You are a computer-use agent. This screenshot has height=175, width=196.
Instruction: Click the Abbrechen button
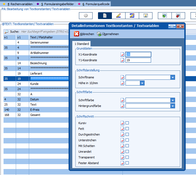tap(84, 34)
